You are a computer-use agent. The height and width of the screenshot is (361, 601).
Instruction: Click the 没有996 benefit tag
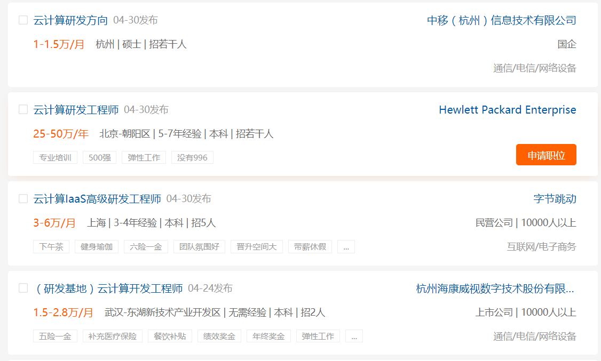(192, 157)
